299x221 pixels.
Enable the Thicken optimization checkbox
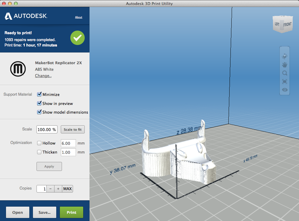39,152
